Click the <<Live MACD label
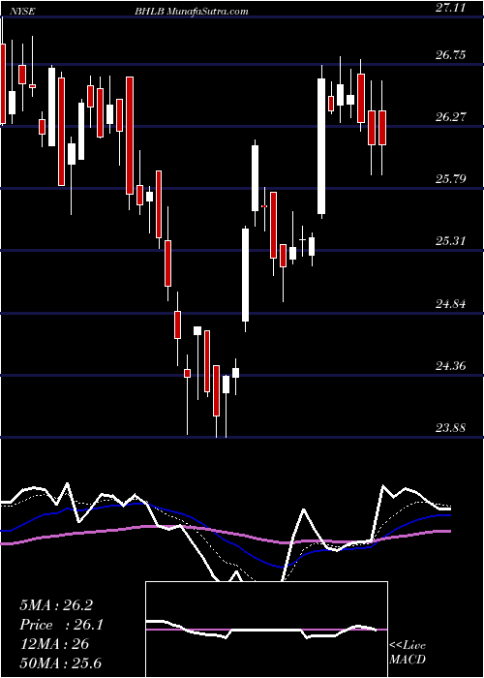Image resolution: width=484 pixels, height=678 pixels. tap(408, 652)
